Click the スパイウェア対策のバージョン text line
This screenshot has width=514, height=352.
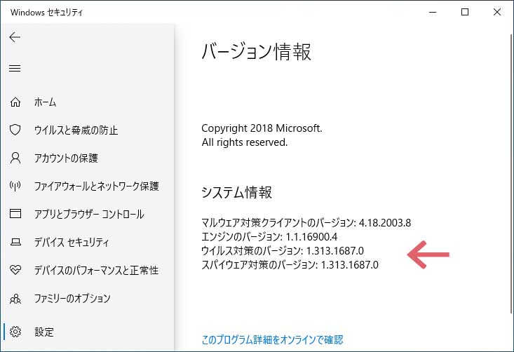290,264
